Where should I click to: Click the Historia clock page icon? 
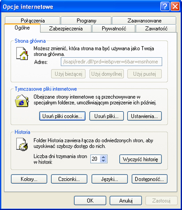click(x=22, y=144)
